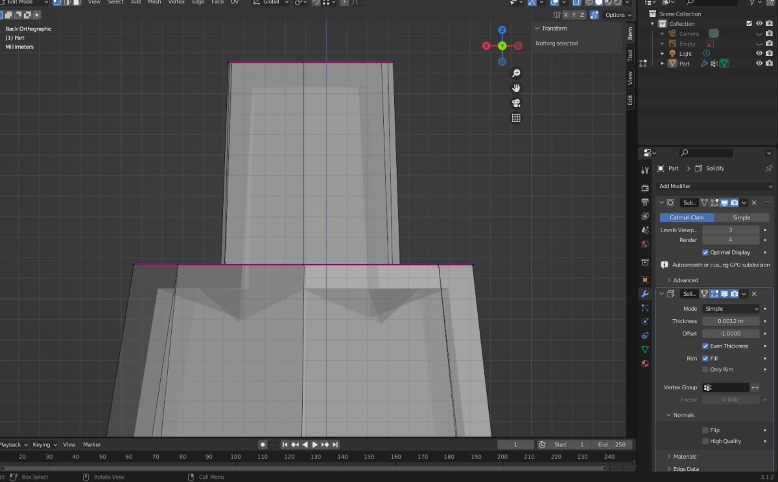Select the Catmull-Clark subdivision type
This screenshot has height=482, width=778.
687,217
